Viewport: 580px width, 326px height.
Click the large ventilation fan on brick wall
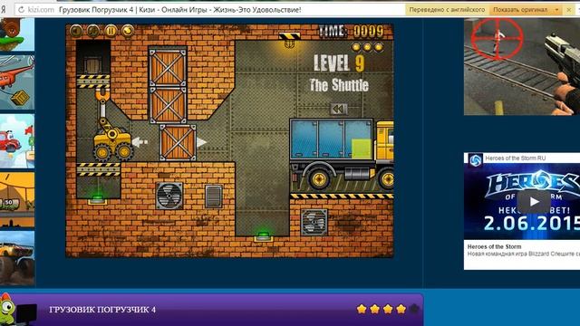pos(169,196)
